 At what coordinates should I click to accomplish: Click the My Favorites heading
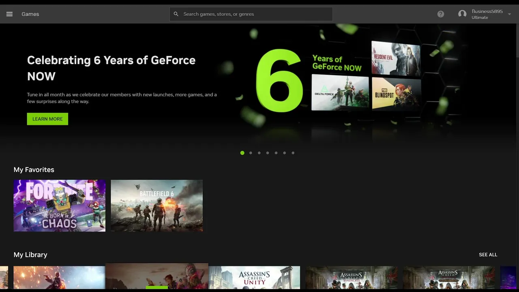(34, 170)
